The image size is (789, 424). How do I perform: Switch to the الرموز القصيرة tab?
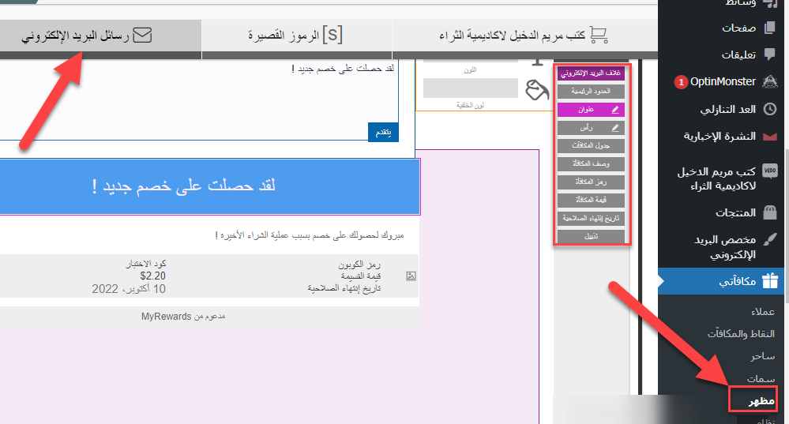(x=296, y=36)
